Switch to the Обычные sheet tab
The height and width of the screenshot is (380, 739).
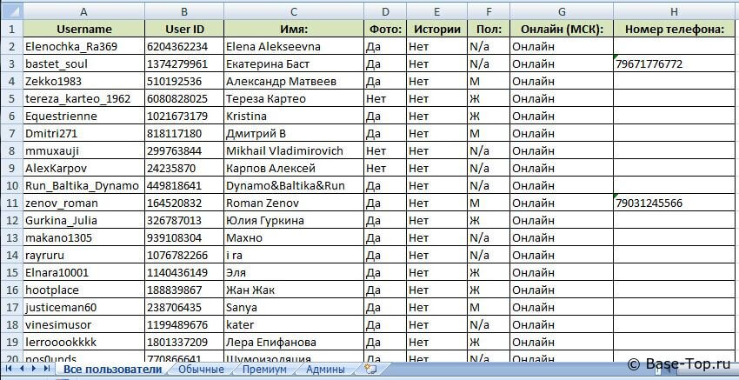[x=201, y=370]
